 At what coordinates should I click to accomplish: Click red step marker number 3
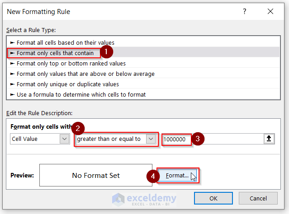point(197,139)
